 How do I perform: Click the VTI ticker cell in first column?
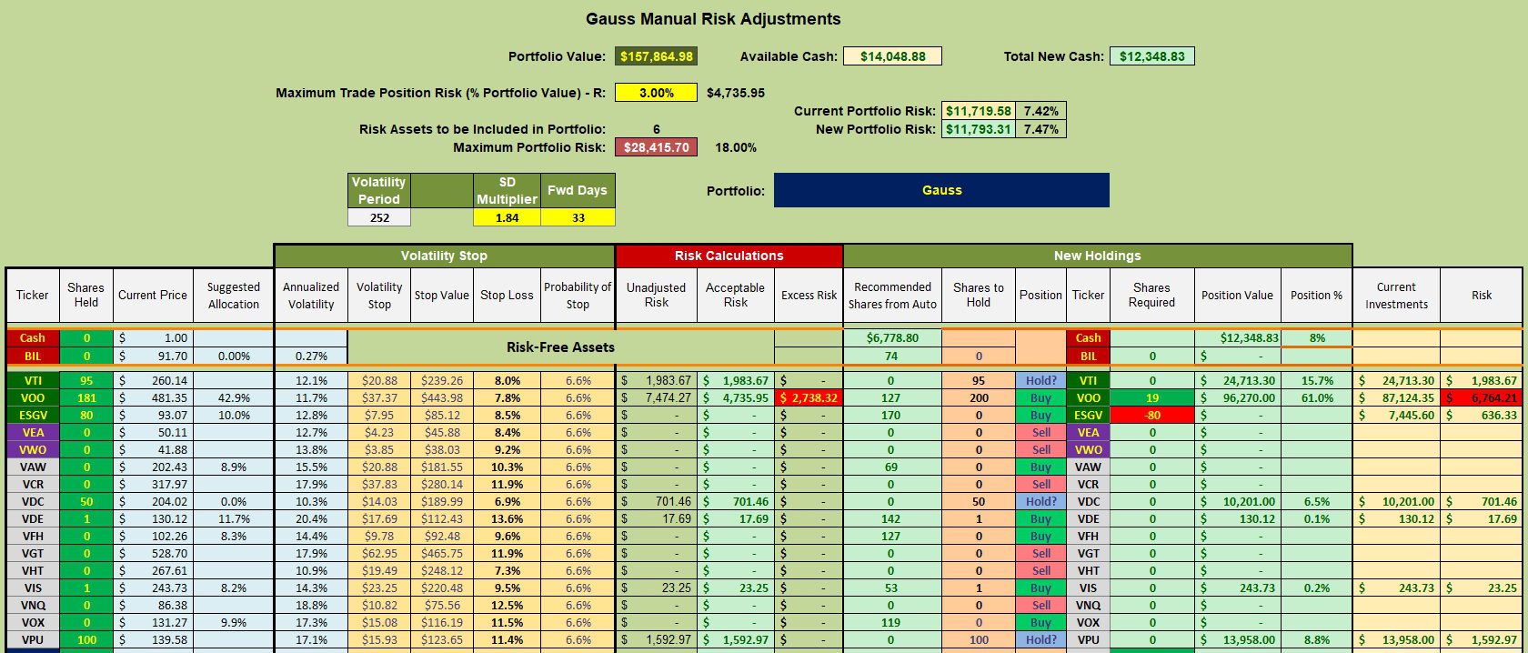[x=33, y=380]
